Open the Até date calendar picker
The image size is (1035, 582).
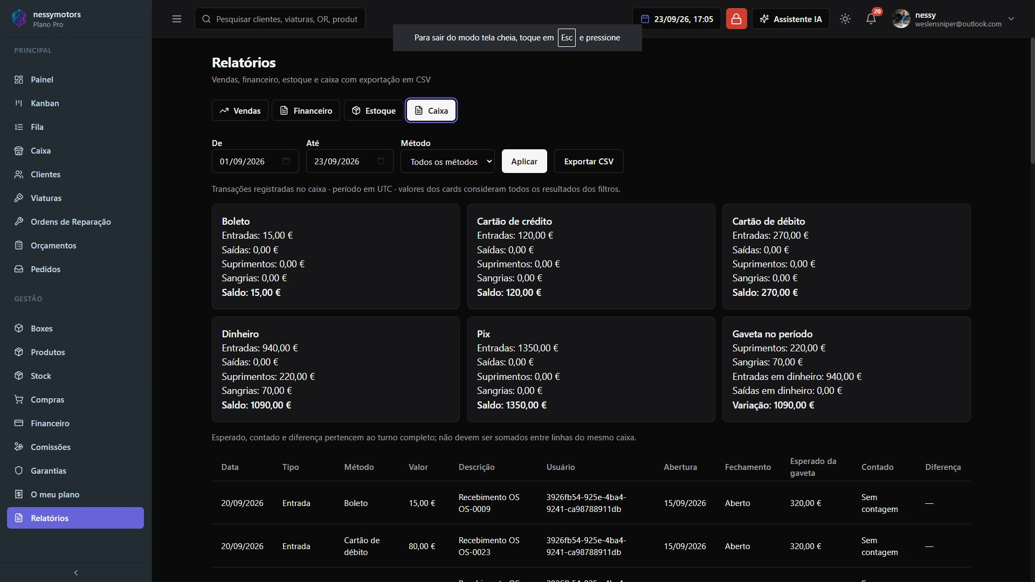click(381, 161)
